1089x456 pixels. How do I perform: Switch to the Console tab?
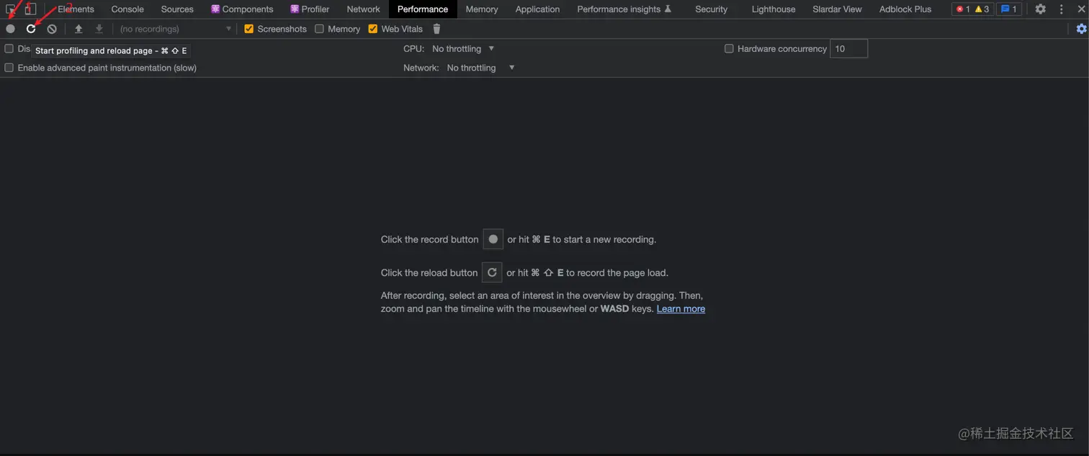pyautogui.click(x=127, y=9)
